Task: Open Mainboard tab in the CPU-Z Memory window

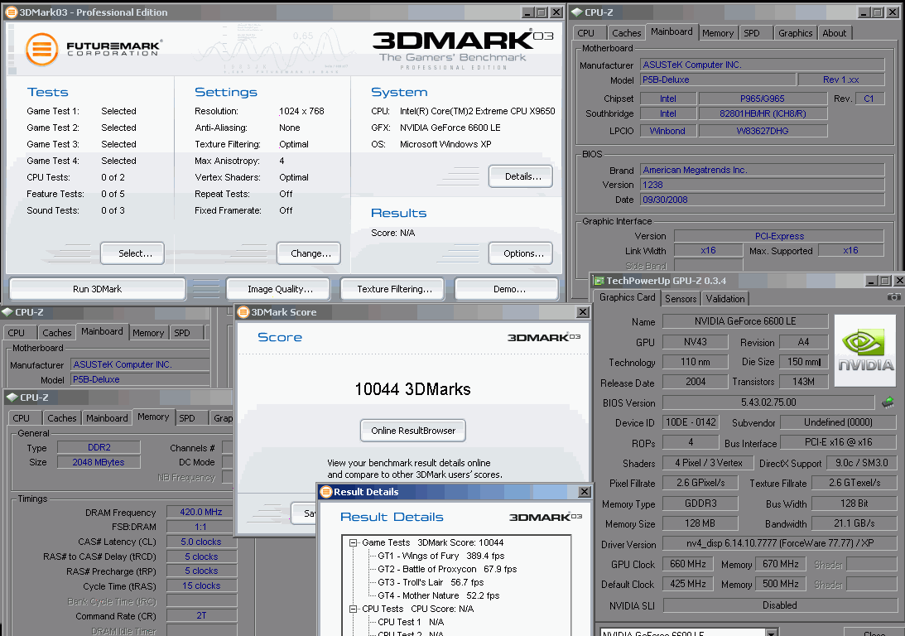Action: (107, 418)
